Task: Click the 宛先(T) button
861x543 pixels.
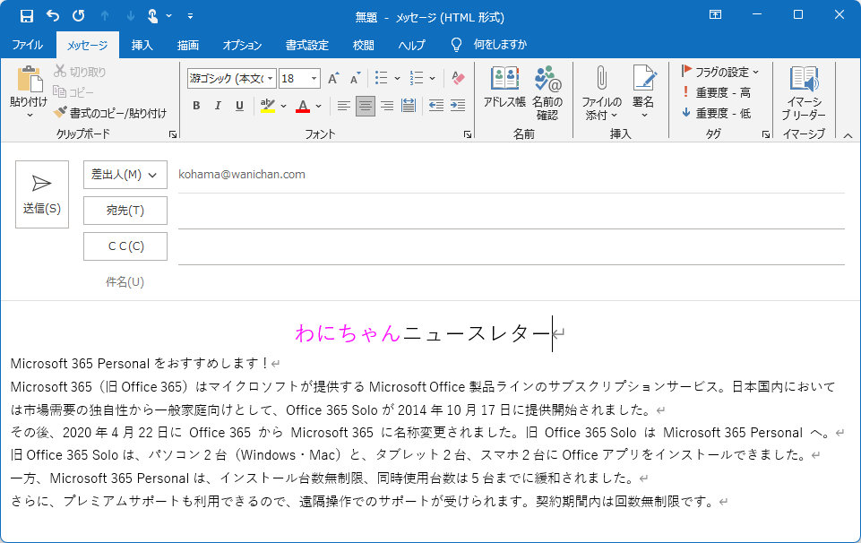Action: coord(125,211)
